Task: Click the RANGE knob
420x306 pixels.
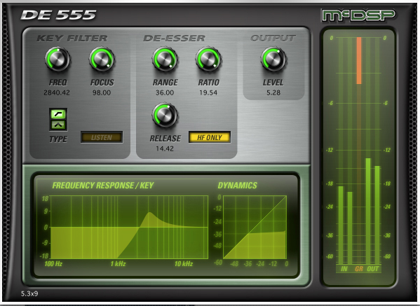Action: (x=165, y=60)
